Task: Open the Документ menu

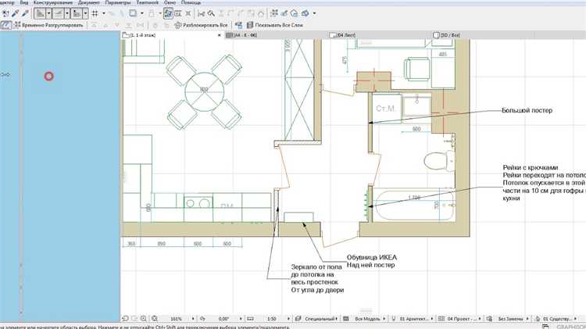Action: [89, 2]
